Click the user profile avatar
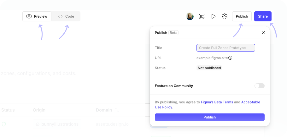The image size is (287, 137). 190,16
